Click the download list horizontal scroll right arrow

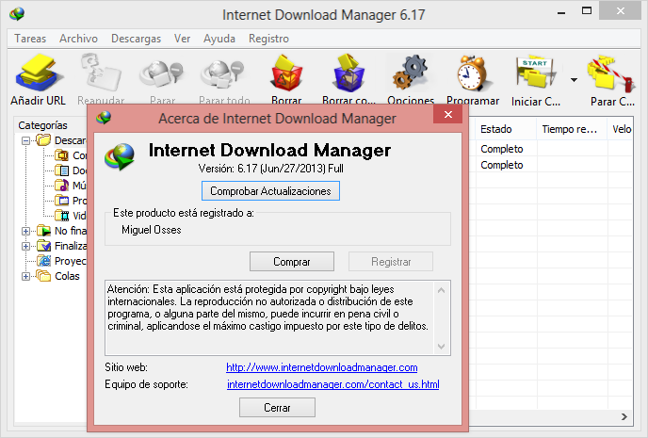tap(624, 417)
